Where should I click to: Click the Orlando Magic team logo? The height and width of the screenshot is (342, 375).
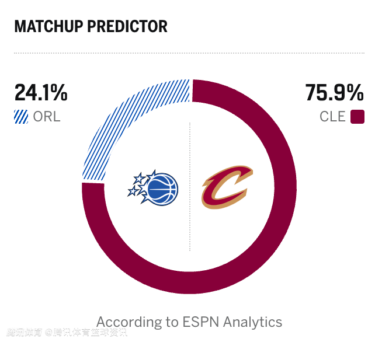pyautogui.click(x=153, y=189)
